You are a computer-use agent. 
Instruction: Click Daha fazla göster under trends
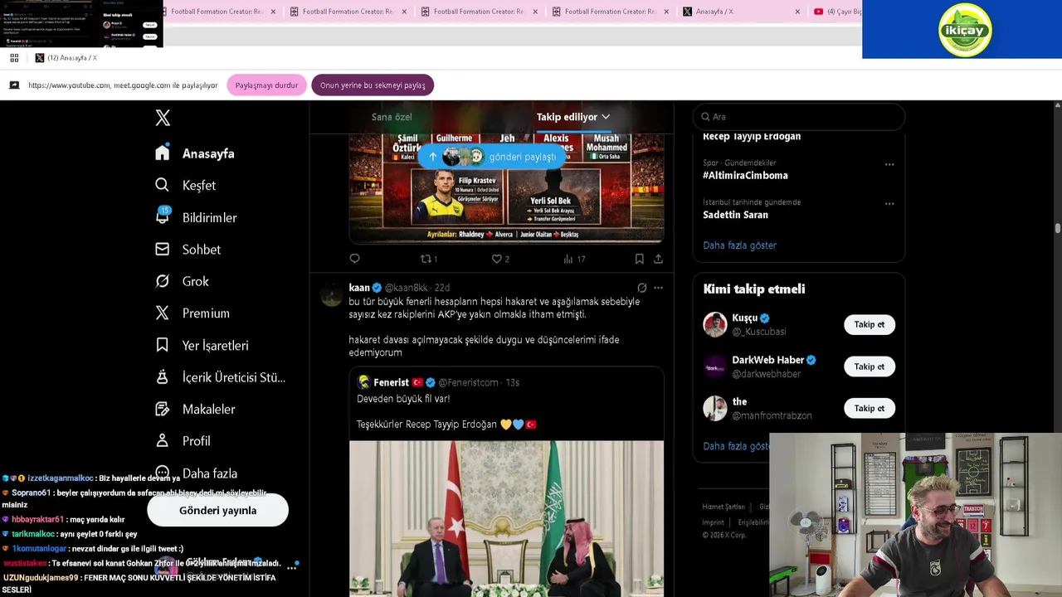pos(739,245)
